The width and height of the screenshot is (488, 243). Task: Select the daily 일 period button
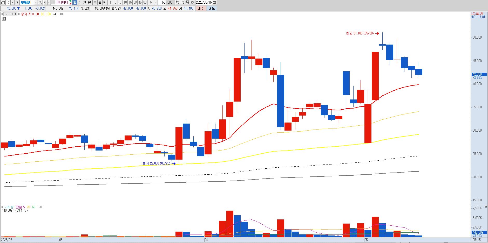click(75, 2)
